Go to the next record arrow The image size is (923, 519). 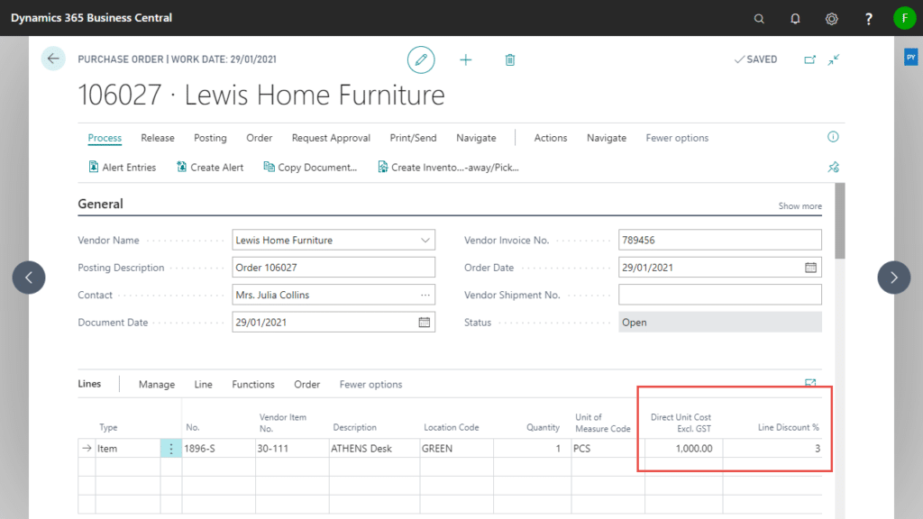click(x=893, y=278)
